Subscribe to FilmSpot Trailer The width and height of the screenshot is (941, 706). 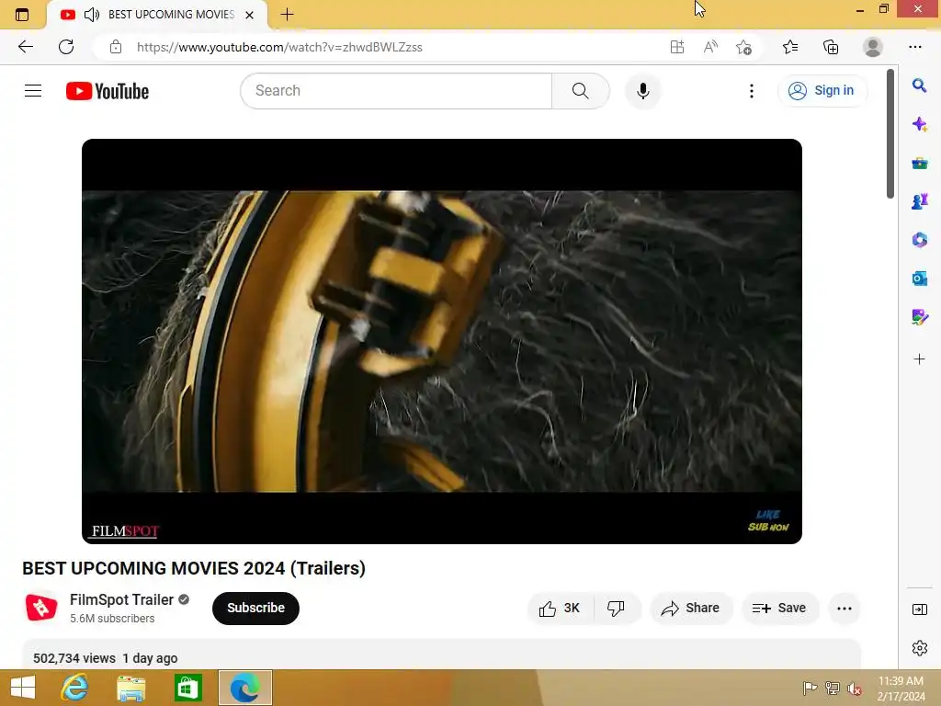[x=255, y=608]
